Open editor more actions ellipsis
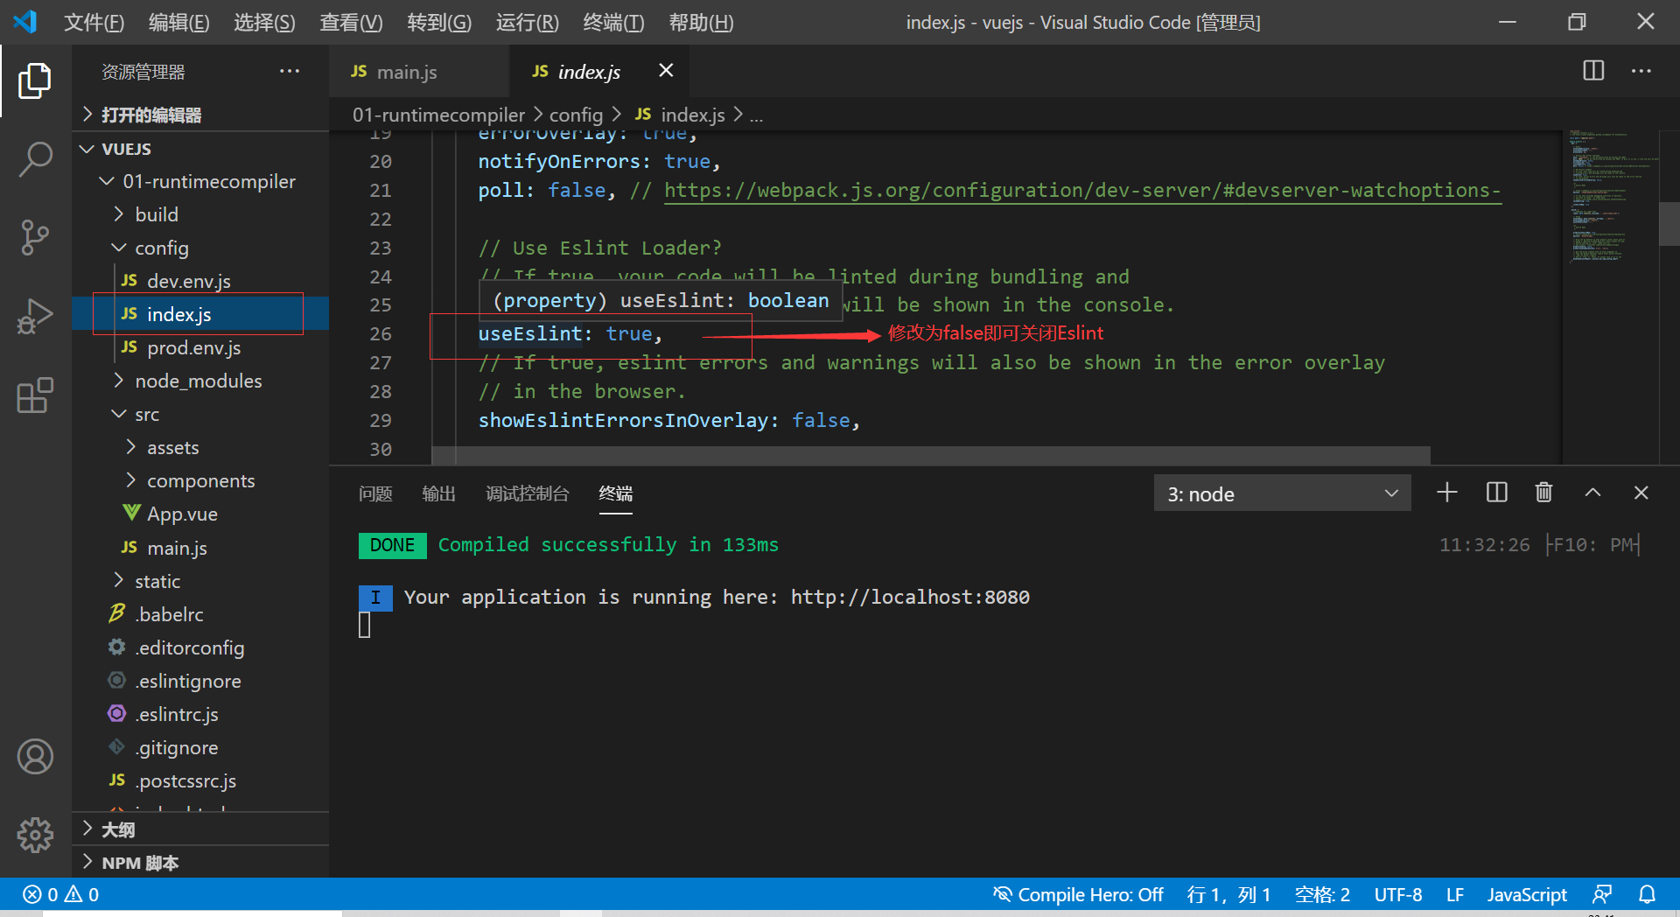The image size is (1680, 917). pyautogui.click(x=1641, y=71)
